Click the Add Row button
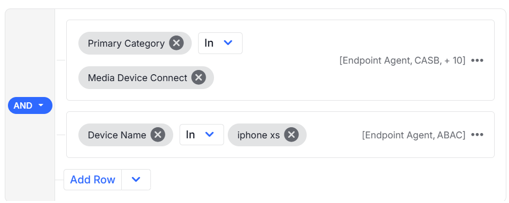The image size is (509, 203). point(93,180)
